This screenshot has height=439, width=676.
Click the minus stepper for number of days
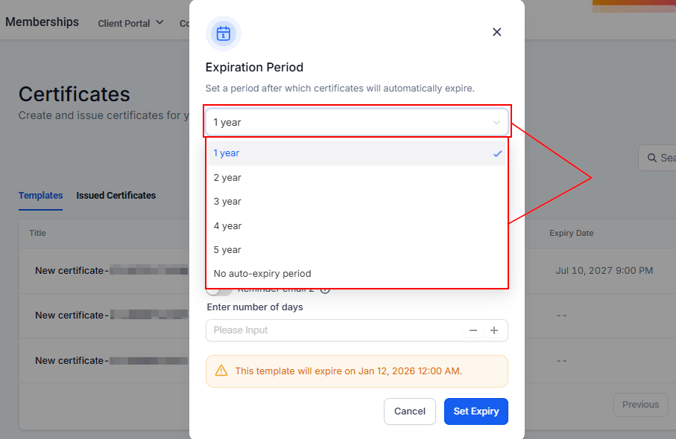pyautogui.click(x=473, y=330)
